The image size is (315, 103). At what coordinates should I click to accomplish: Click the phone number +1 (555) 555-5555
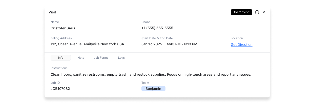click(157, 28)
